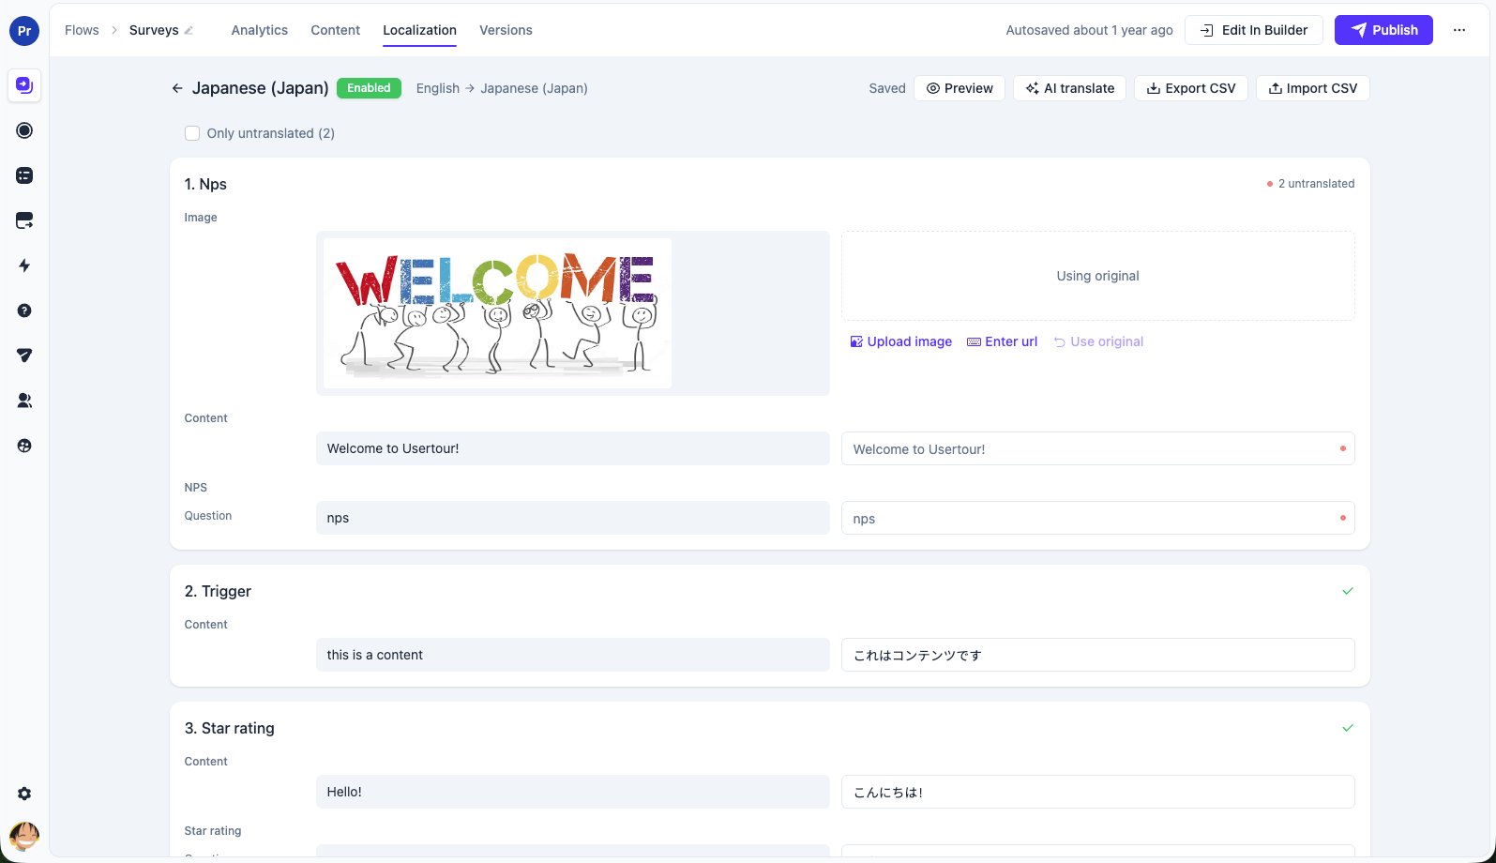1496x863 pixels.
Task: Click the Enter url link
Action: point(1002,341)
